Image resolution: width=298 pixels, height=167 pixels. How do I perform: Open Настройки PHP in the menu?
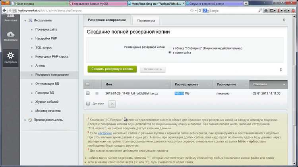pyautogui.click(x=46, y=38)
